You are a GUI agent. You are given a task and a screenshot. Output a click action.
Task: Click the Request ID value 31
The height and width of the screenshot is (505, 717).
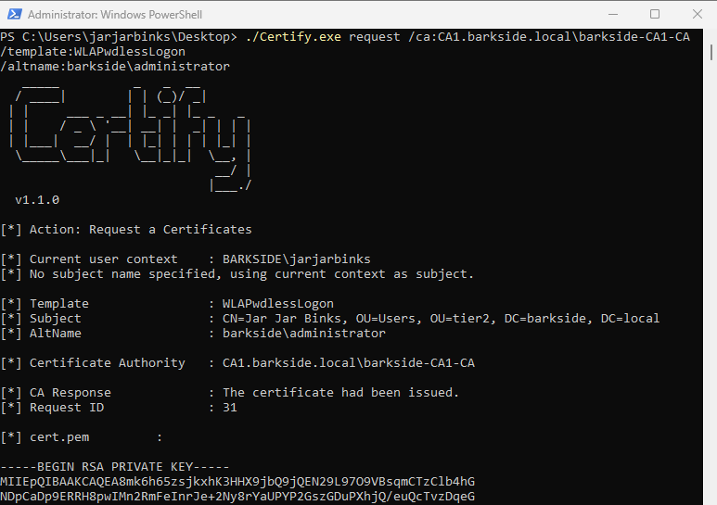230,407
